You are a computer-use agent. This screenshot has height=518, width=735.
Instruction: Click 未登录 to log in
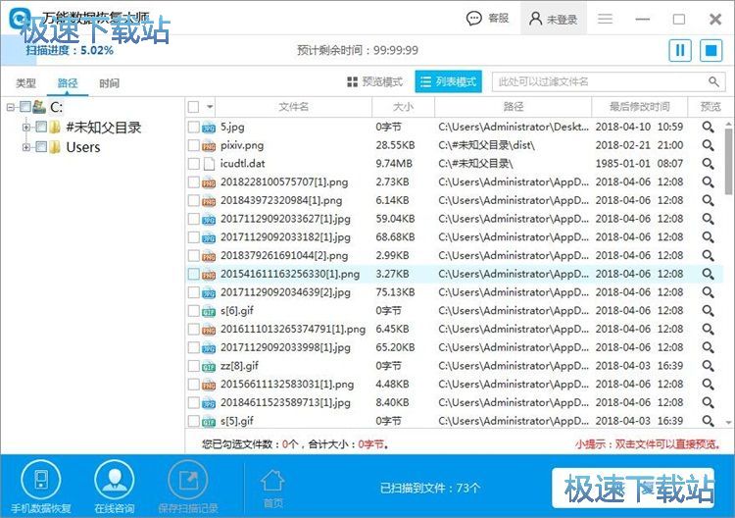553,19
